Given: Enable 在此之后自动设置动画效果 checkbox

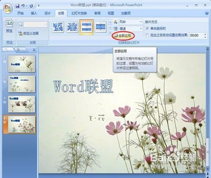Looking at the screenshot, I should (147, 35).
